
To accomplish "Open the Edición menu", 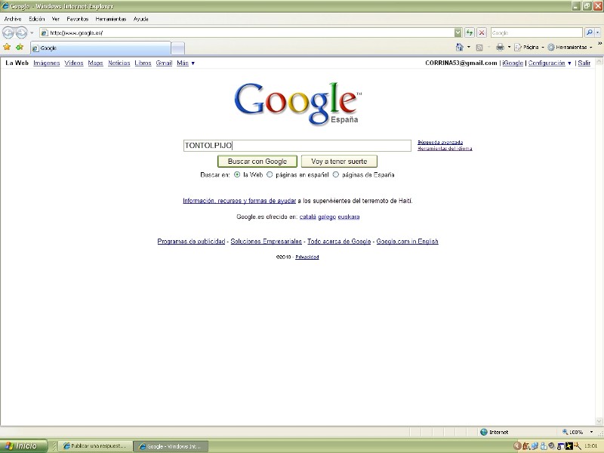I will tap(36, 19).
